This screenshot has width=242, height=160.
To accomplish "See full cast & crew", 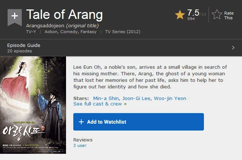I will 100,104.
